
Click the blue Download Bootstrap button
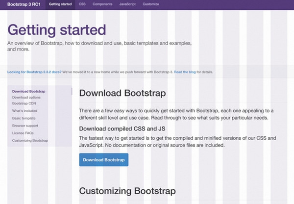point(104,160)
